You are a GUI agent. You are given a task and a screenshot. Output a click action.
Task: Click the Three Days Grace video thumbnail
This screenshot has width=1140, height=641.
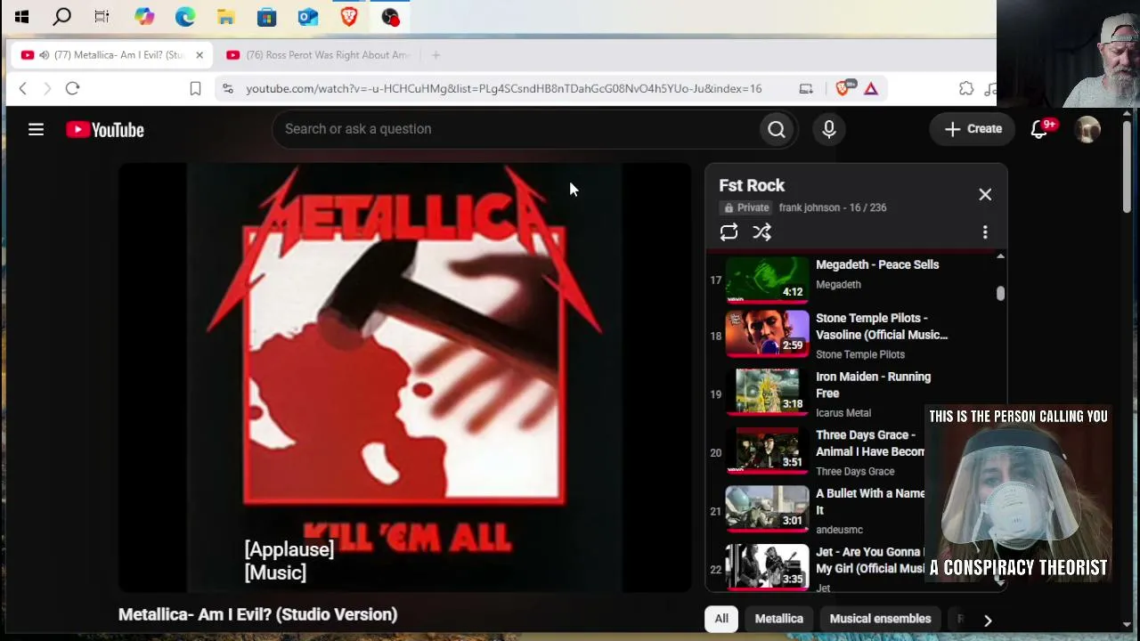pyautogui.click(x=768, y=450)
